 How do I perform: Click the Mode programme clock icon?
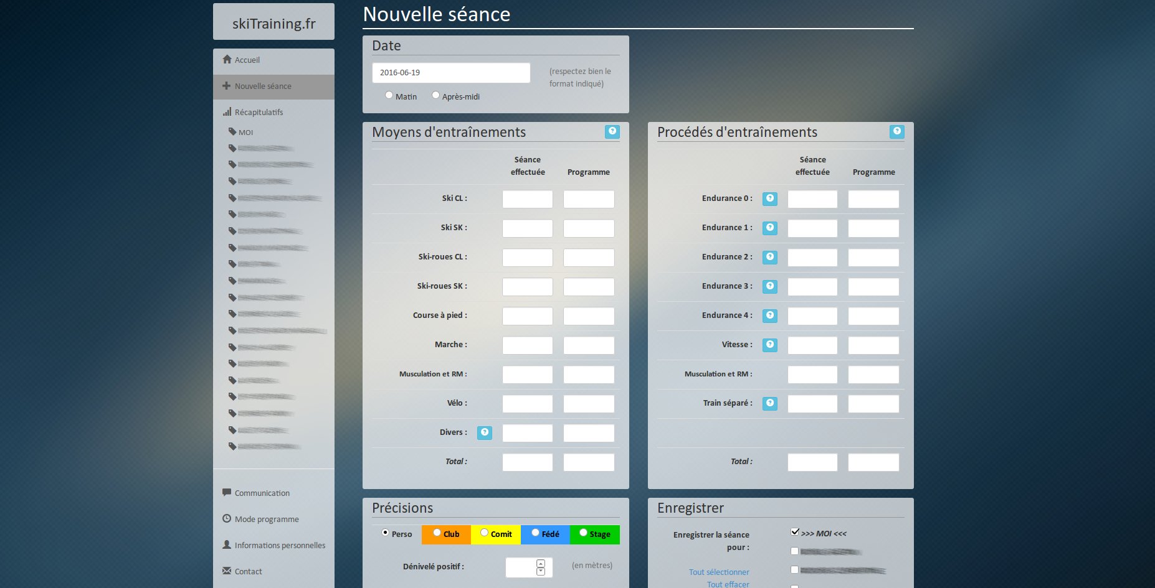point(227,518)
